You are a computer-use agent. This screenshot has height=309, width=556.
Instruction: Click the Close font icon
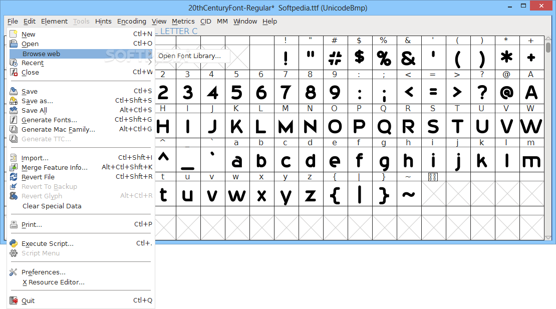pos(14,72)
